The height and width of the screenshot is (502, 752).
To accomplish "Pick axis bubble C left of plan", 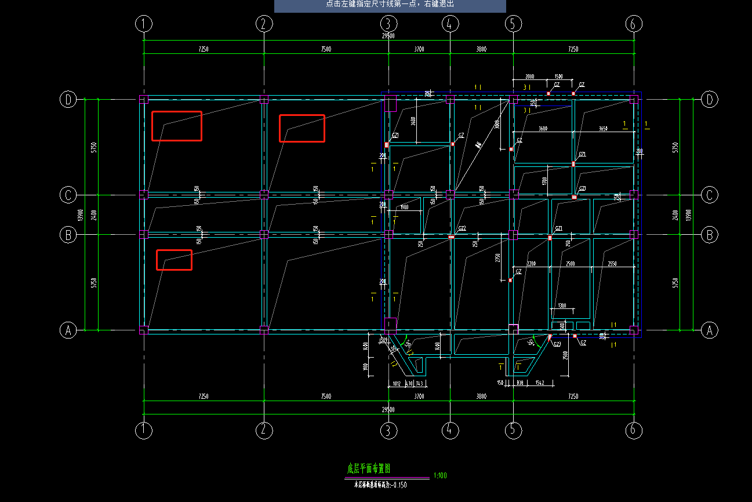I will (68, 195).
